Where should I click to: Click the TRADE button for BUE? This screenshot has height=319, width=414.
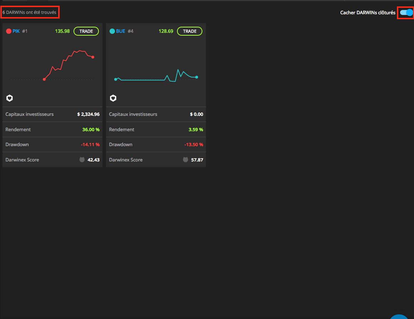(x=190, y=31)
